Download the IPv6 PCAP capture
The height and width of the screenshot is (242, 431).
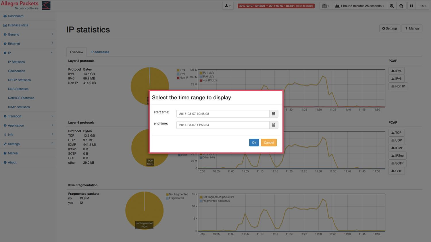pos(397,79)
